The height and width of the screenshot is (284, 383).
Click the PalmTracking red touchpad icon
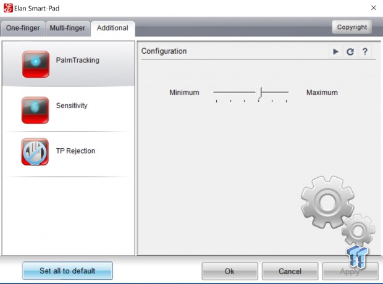36,64
